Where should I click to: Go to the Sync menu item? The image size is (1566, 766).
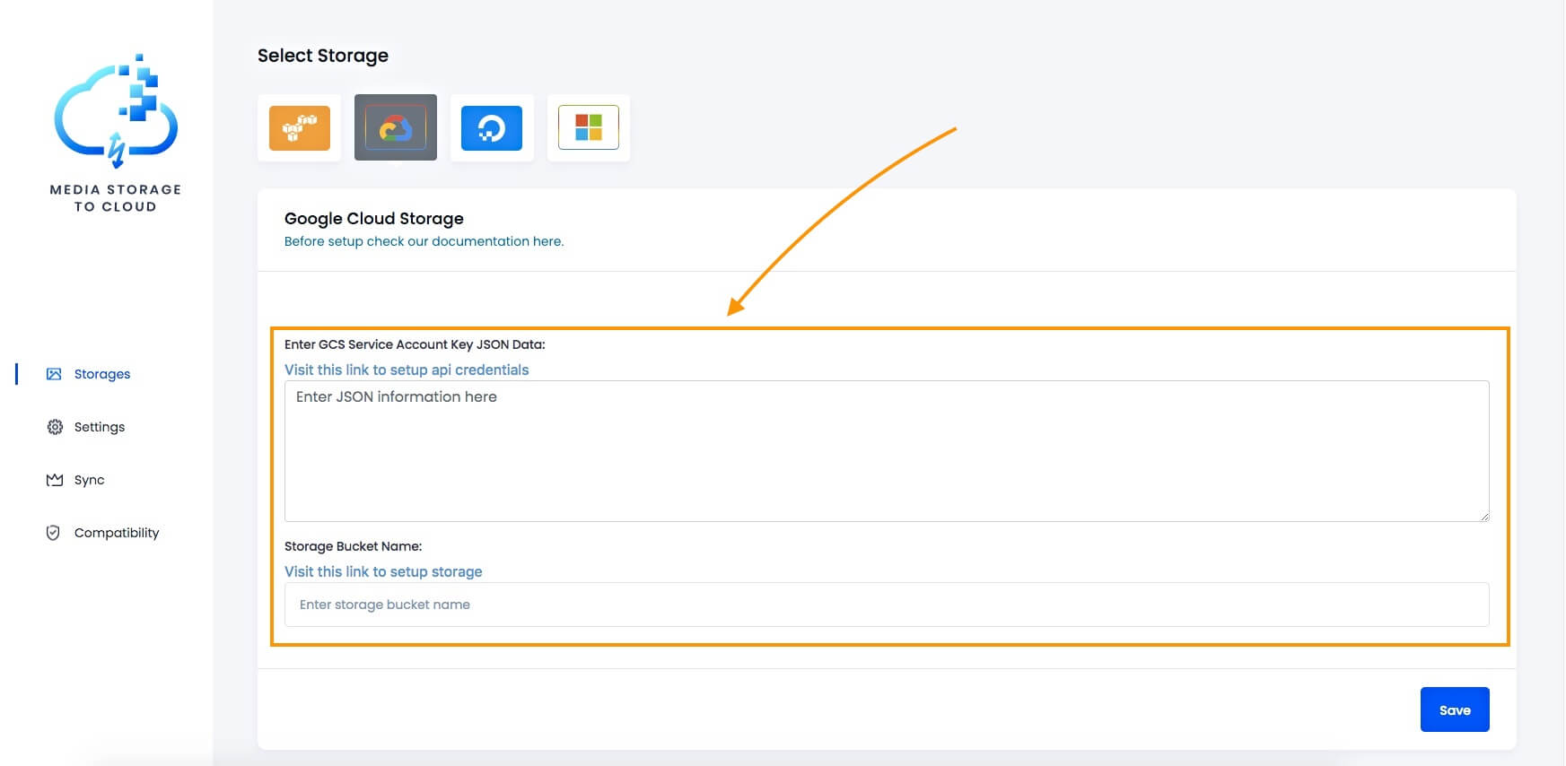pyautogui.click(x=90, y=480)
